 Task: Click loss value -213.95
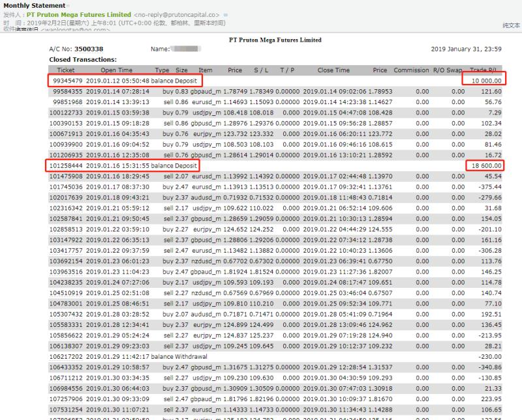click(490, 335)
